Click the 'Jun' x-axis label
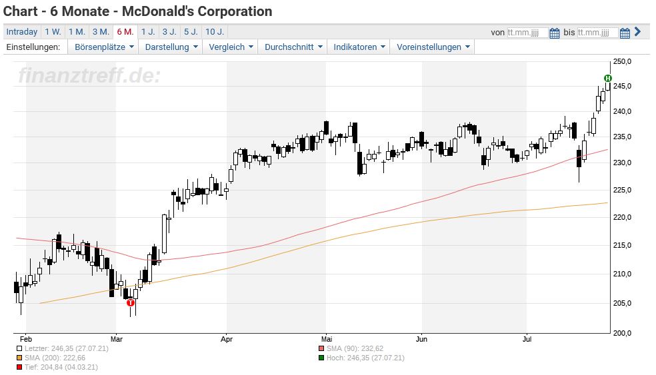Viewport: 656px width, 375px height. coord(422,339)
